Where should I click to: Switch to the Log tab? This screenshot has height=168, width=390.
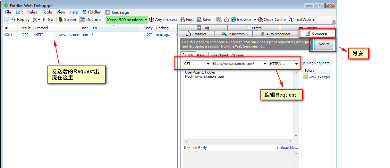[x=203, y=28]
